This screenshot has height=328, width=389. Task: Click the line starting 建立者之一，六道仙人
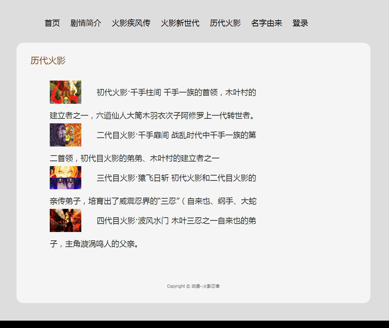point(153,116)
